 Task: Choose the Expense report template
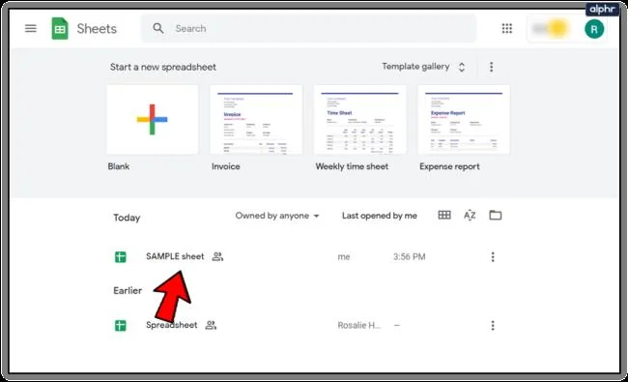click(464, 120)
